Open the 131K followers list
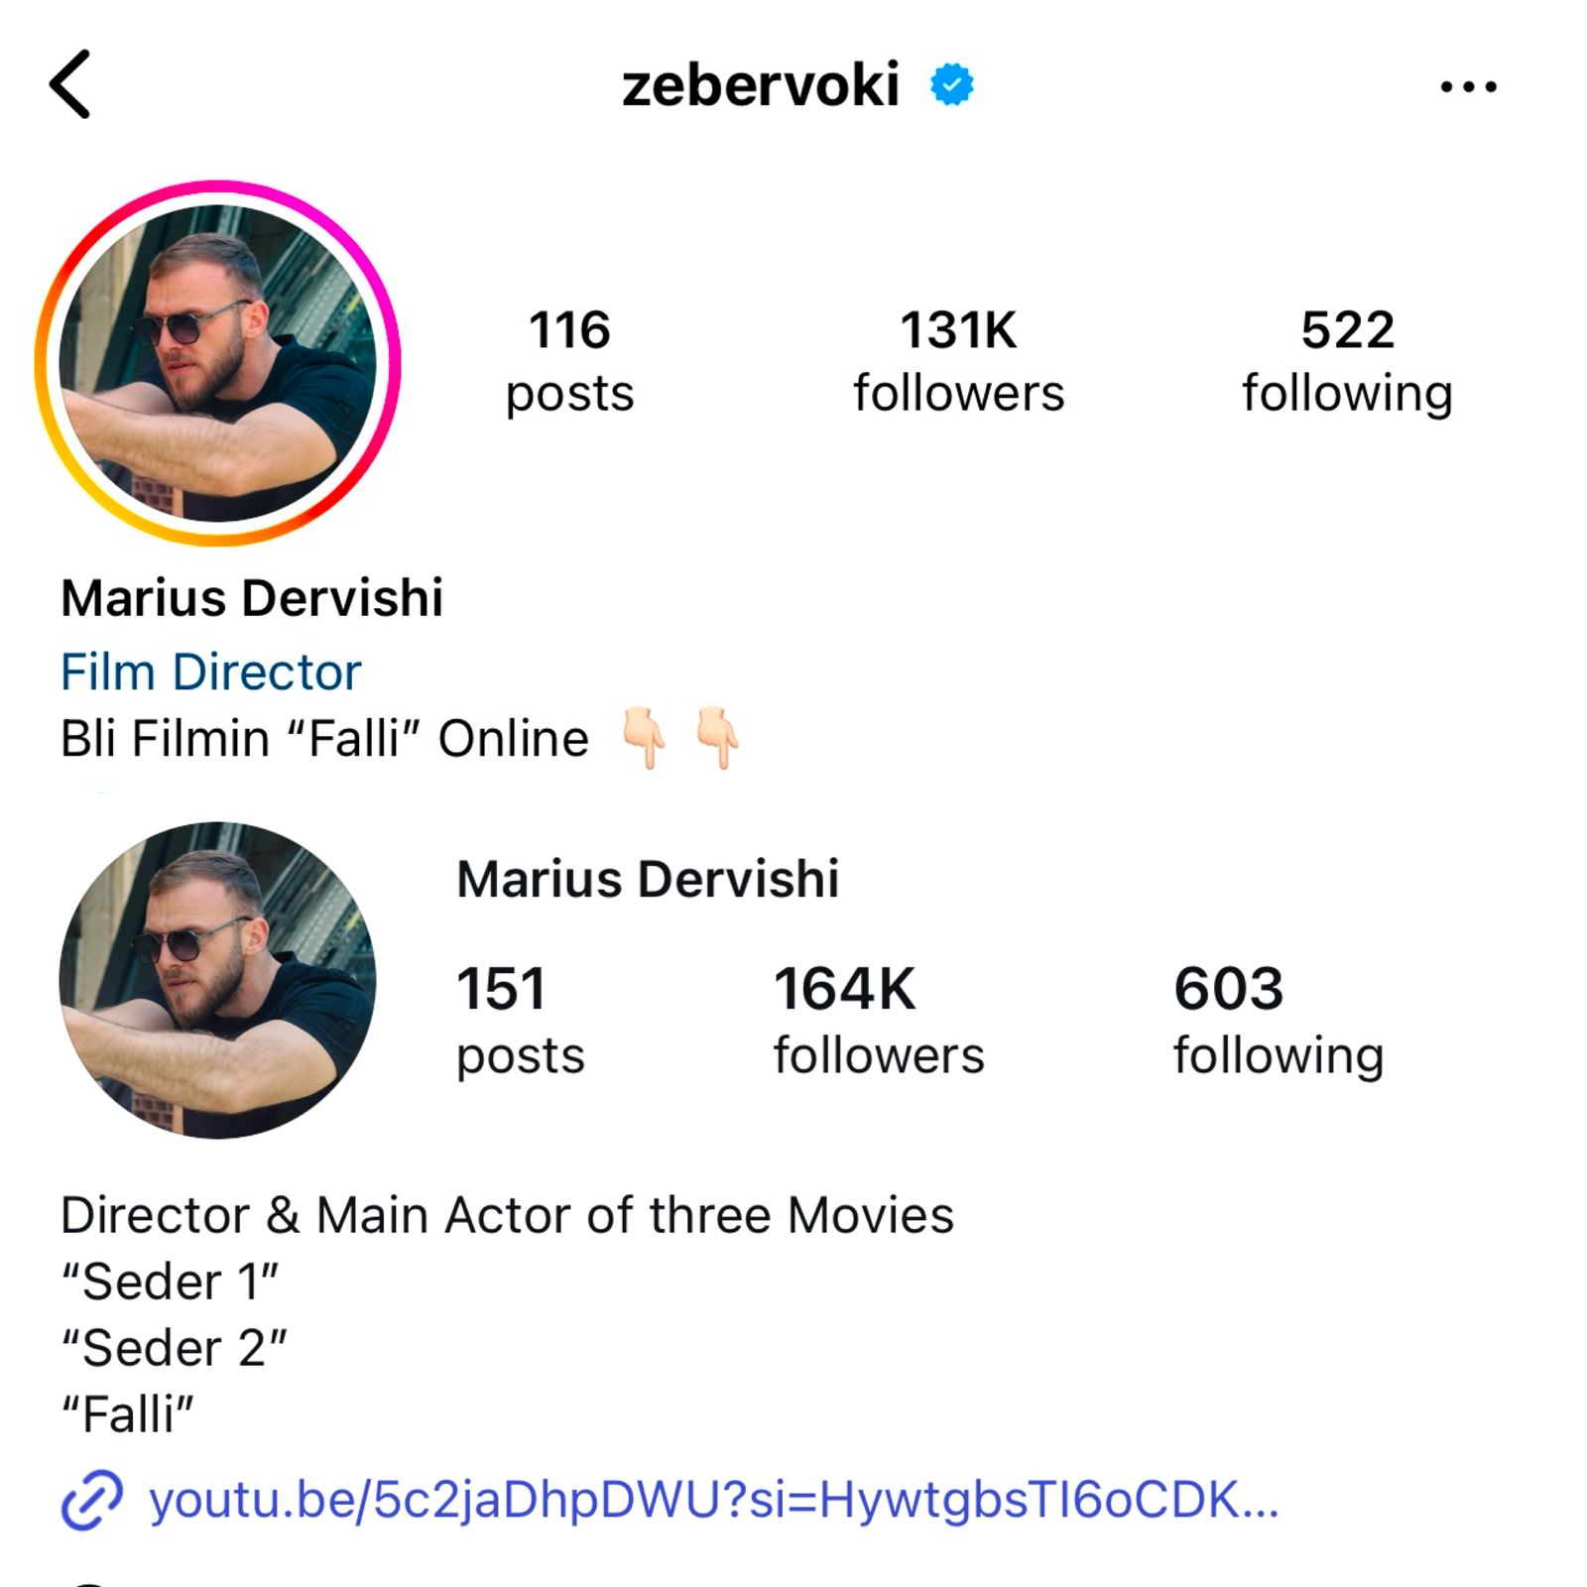This screenshot has width=1587, height=1587. pyautogui.click(x=958, y=361)
